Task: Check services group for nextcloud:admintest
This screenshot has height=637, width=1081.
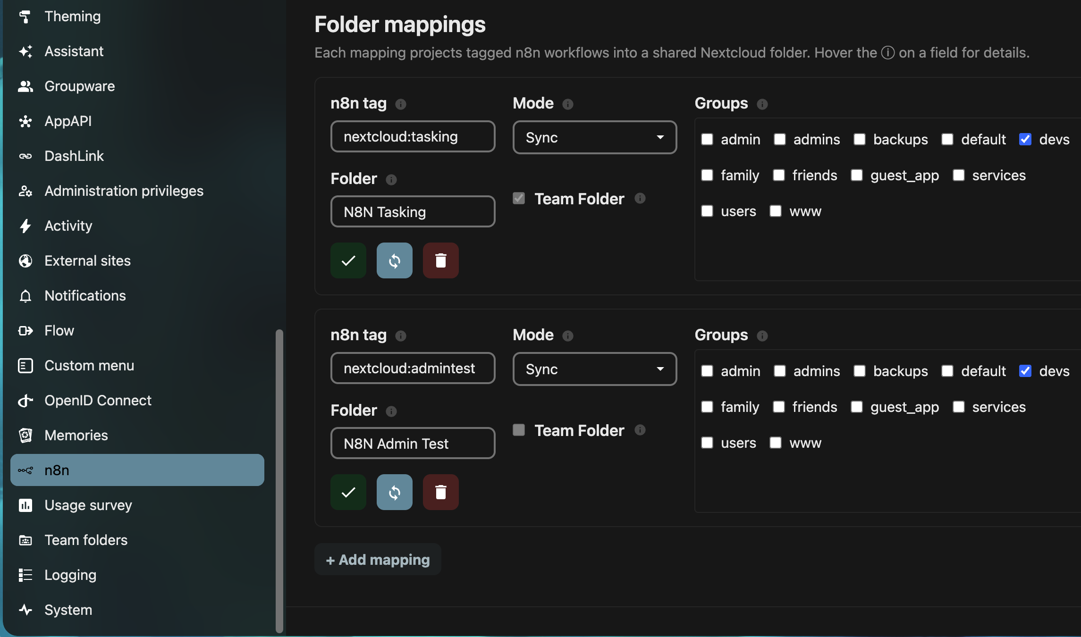Action: coord(959,407)
